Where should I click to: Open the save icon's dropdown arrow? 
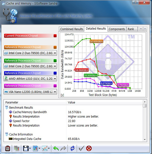click(30, 148)
